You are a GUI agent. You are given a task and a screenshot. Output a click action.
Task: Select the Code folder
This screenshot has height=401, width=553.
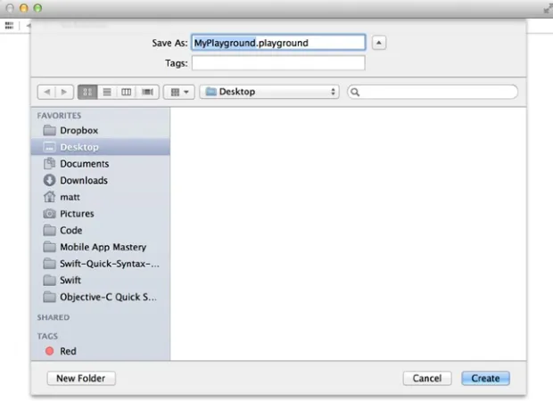[101, 230]
